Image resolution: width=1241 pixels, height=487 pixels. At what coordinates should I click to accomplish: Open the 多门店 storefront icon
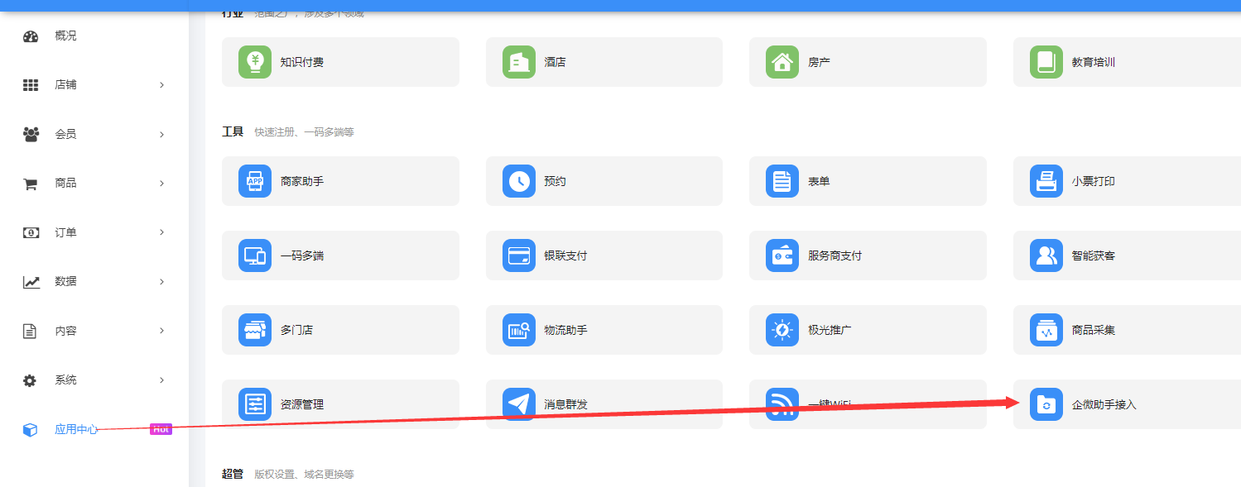point(255,330)
